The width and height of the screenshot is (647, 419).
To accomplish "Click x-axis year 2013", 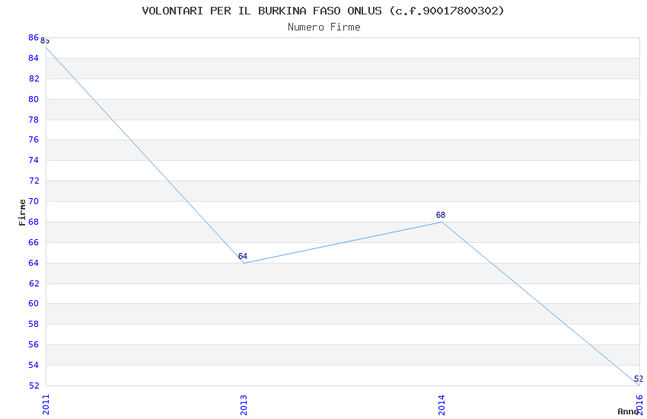I will pyautogui.click(x=244, y=405).
